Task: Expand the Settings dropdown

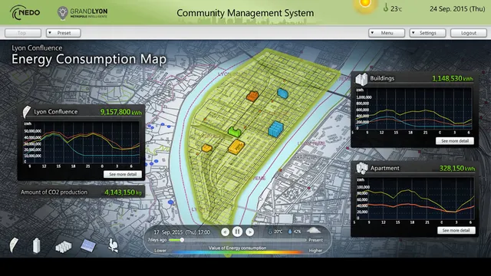Action: coord(427,33)
